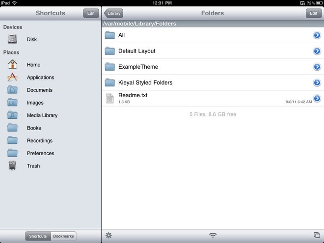Click the Preferences folder icon

click(12, 153)
